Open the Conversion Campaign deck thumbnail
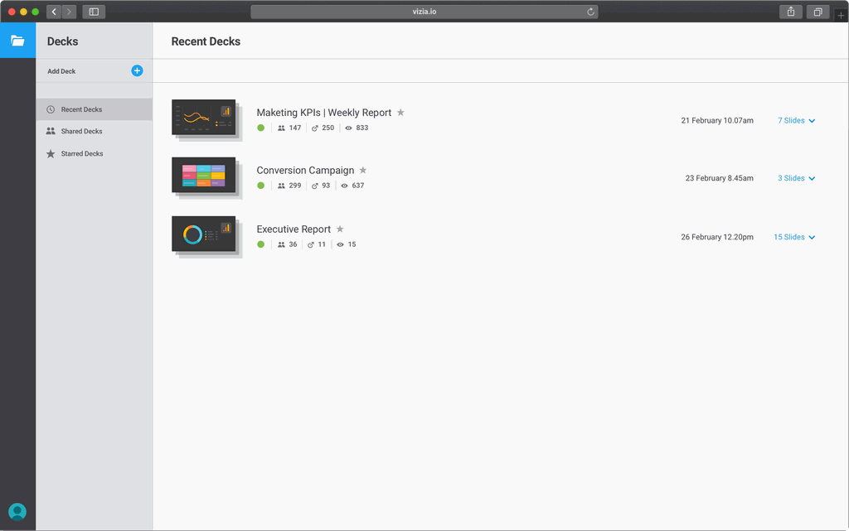This screenshot has height=531, width=849. coord(204,175)
